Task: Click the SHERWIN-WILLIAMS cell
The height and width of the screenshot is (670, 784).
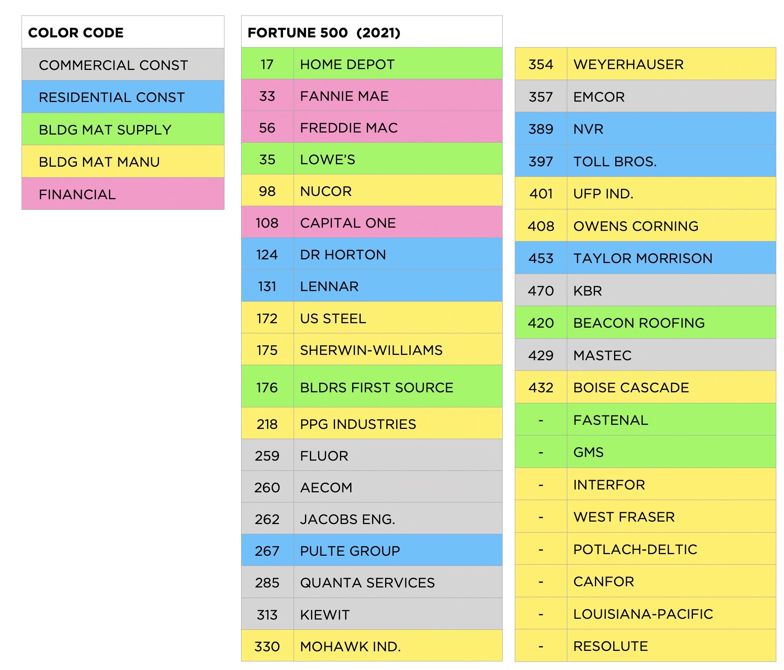Action: click(398, 349)
